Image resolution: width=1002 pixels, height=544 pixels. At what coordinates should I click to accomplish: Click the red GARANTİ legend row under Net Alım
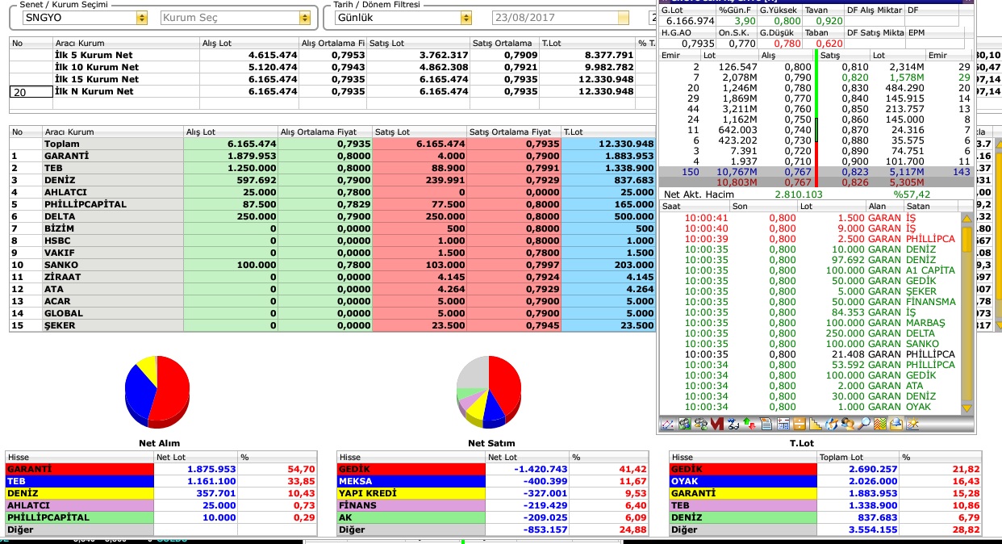tap(160, 468)
